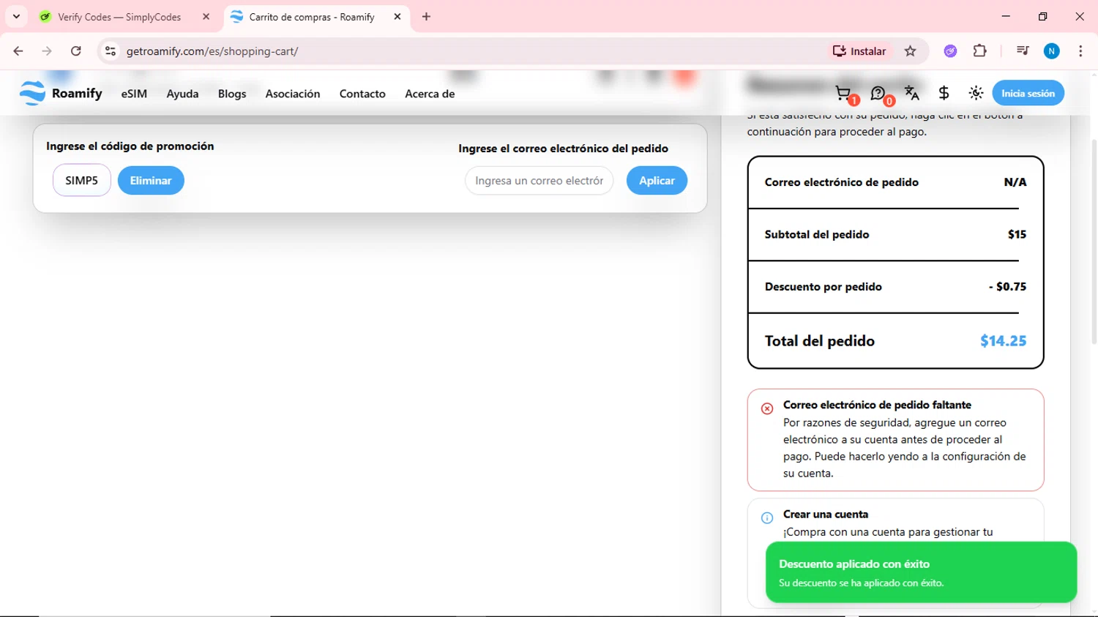Click the Roamify logo

click(61, 93)
